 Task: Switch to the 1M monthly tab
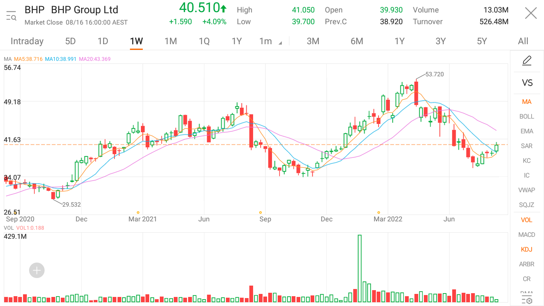171,41
